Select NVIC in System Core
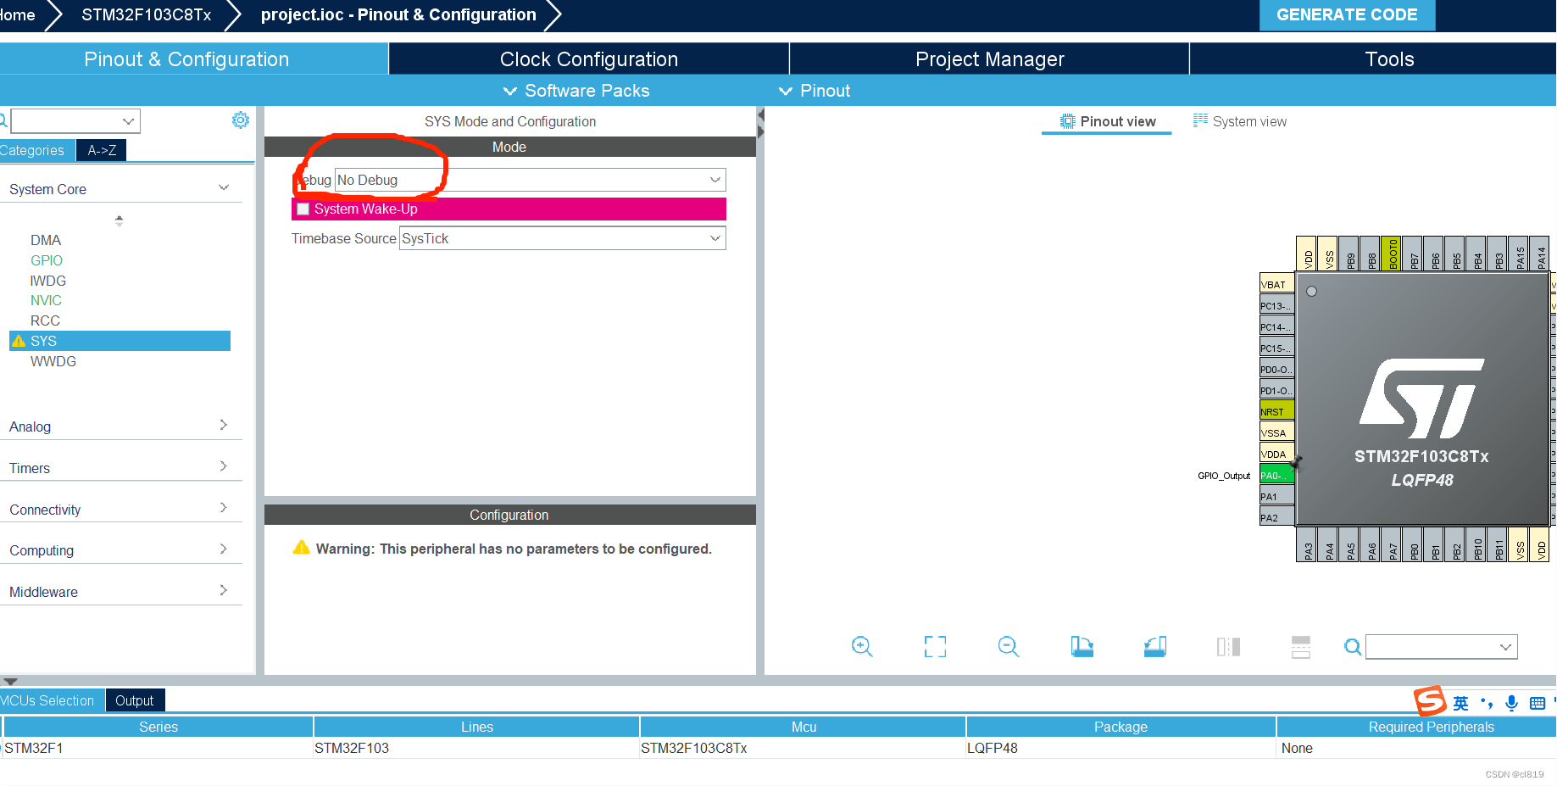The image size is (1557, 786). tap(46, 300)
